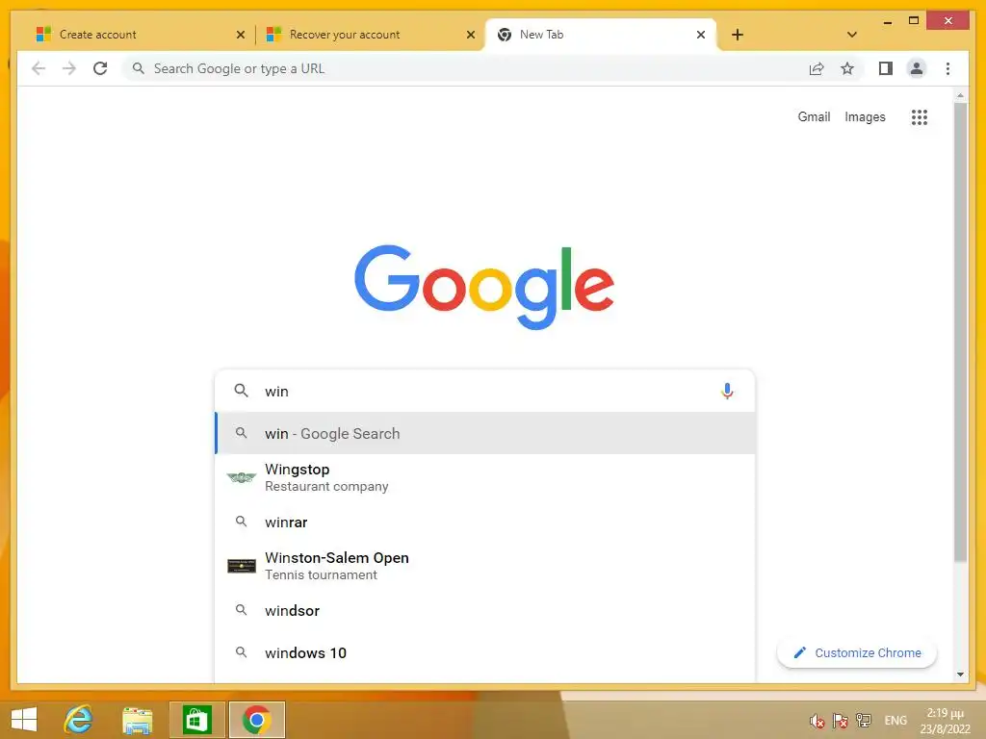Click the vertical scrollbar thumb
This screenshot has height=739, width=986.
(x=960, y=332)
